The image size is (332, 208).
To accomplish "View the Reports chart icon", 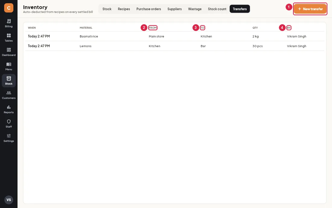I will click(9, 107).
